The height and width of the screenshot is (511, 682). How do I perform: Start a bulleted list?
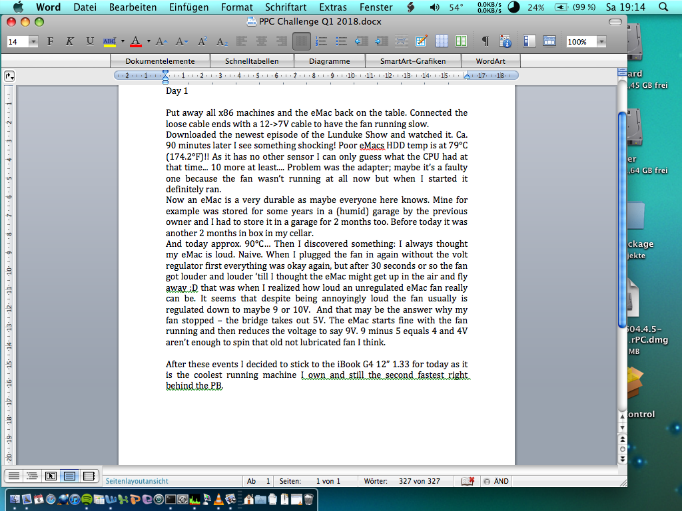(342, 41)
